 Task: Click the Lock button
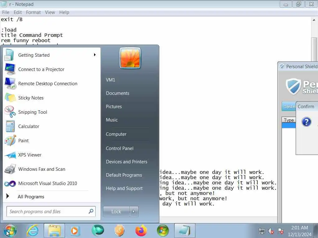[x=116, y=211]
